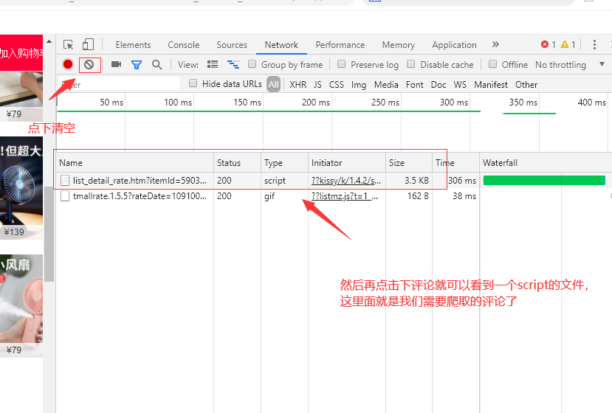
Task: Enable Hide data URLs checkbox
Action: pos(193,83)
